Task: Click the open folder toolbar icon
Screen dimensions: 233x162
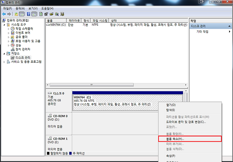Action: 51,14
